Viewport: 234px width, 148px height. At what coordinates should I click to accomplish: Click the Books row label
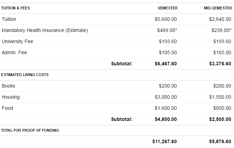point(8,86)
